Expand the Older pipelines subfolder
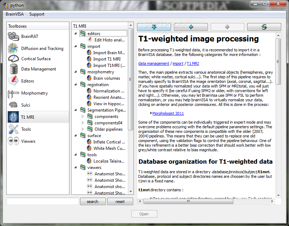The width and height of the screenshot is (289, 226). pyautogui.click(x=83, y=129)
